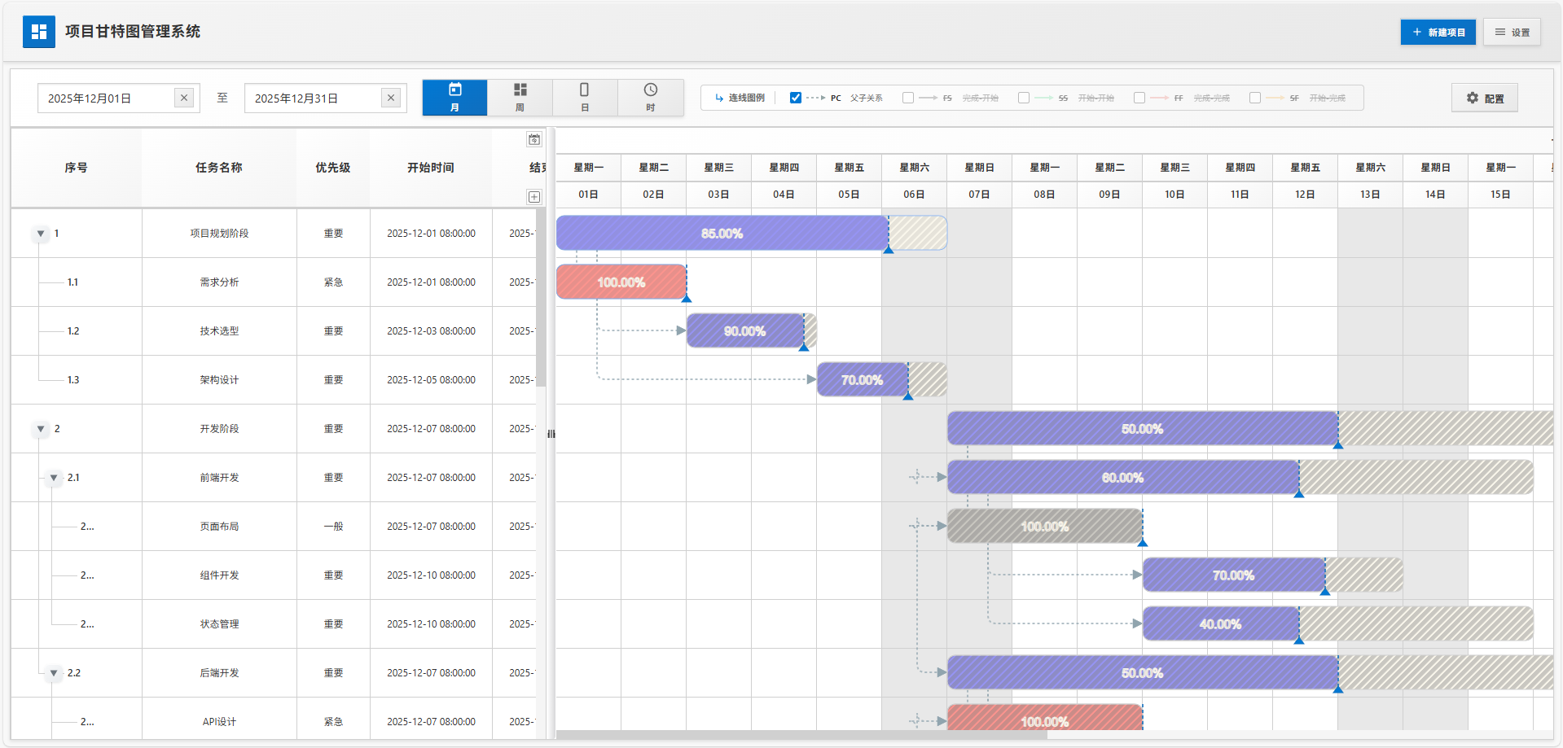1563x748 pixels.
Task: Click the red 100.00% bar of 需求分析
Action: (621, 282)
